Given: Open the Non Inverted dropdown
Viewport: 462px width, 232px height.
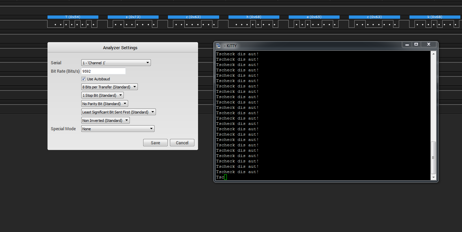Looking at the screenshot, I should 105,121.
